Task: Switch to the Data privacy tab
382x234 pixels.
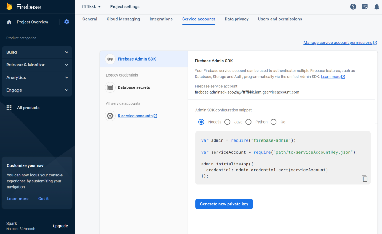Action: tap(236, 19)
